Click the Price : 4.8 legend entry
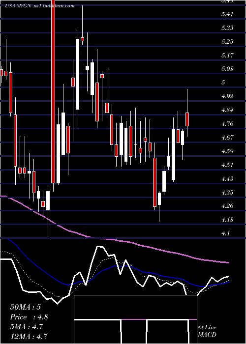Screen dimensions: 246x344 click(29, 317)
